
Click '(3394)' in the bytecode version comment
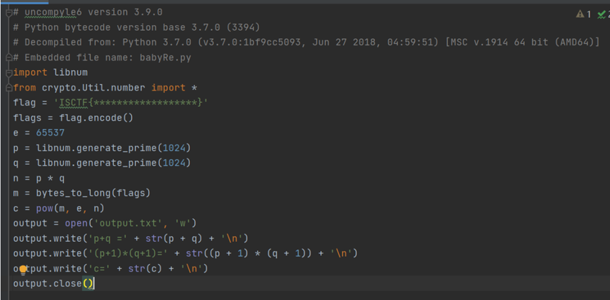[243, 28]
